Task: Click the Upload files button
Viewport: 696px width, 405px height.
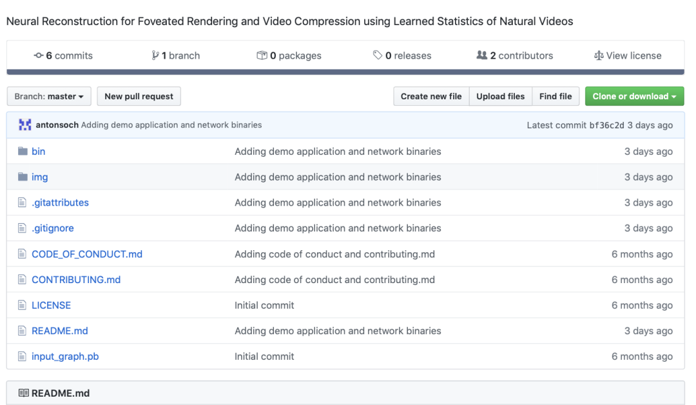Action: (500, 97)
